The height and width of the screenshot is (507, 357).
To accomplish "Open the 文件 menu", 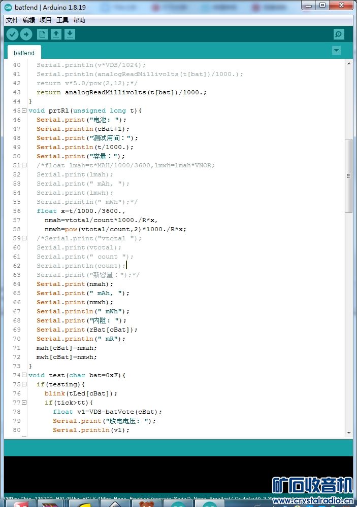I will (12, 20).
